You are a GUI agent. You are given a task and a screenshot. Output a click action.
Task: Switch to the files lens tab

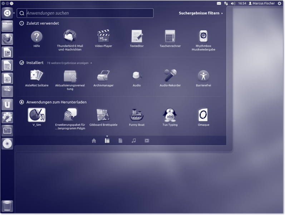120,141
